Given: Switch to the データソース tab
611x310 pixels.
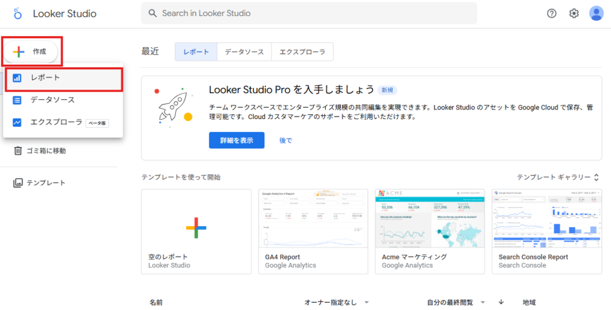Looking at the screenshot, I should [x=244, y=52].
